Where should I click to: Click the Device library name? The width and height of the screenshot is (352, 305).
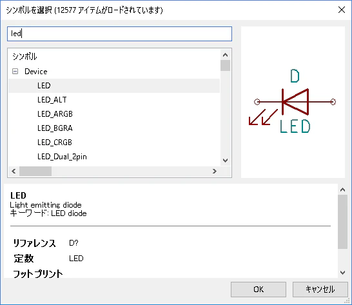36,72
